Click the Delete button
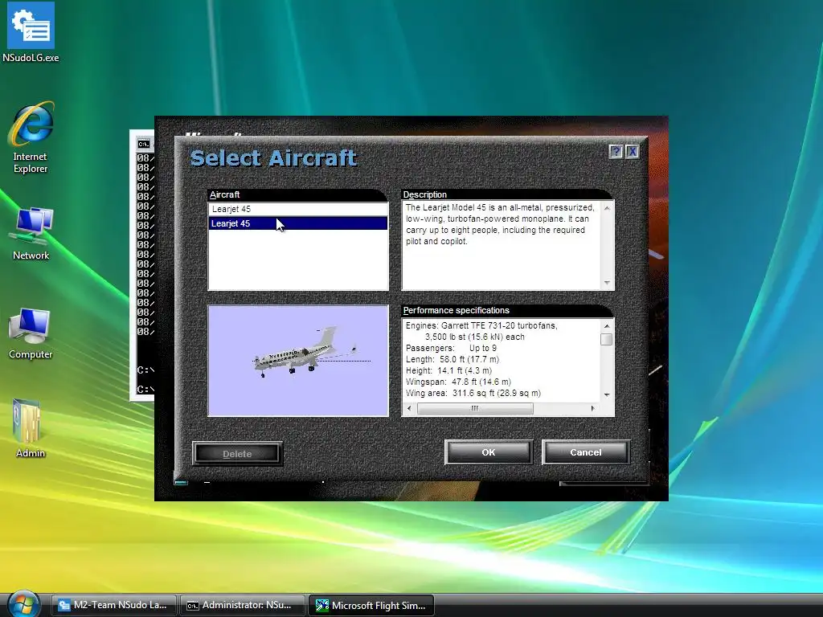Screen dimensions: 823x617 point(237,454)
